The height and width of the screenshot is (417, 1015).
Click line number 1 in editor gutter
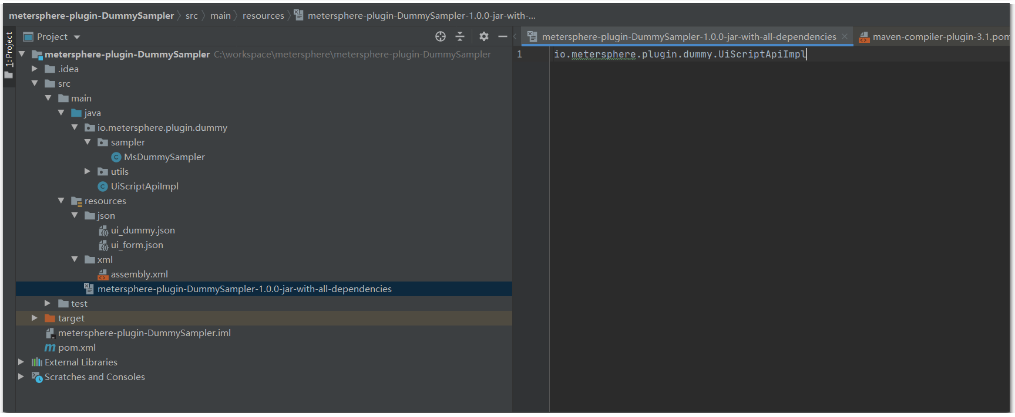pyautogui.click(x=519, y=55)
